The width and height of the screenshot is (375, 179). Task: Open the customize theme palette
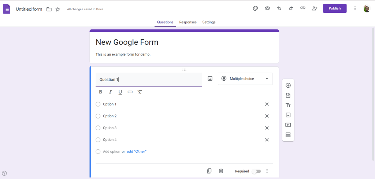pyautogui.click(x=256, y=8)
